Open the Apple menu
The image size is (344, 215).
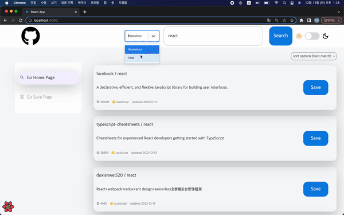coord(6,3)
